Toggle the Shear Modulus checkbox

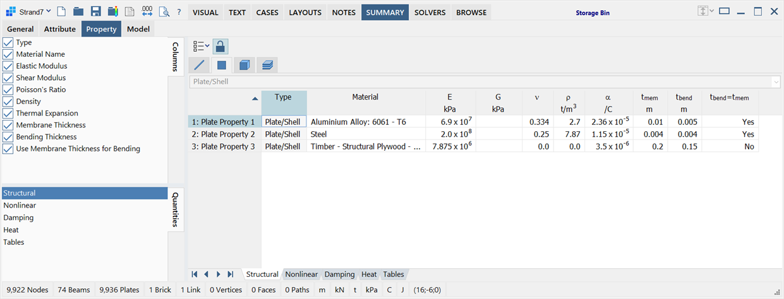tap(8, 78)
